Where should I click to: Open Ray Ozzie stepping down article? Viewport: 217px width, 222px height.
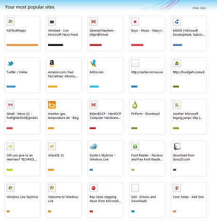[x=105, y=199]
